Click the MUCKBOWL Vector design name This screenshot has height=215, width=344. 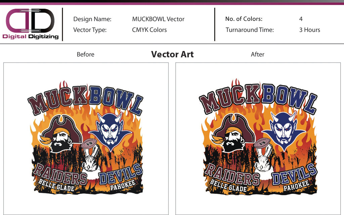pyautogui.click(x=158, y=19)
